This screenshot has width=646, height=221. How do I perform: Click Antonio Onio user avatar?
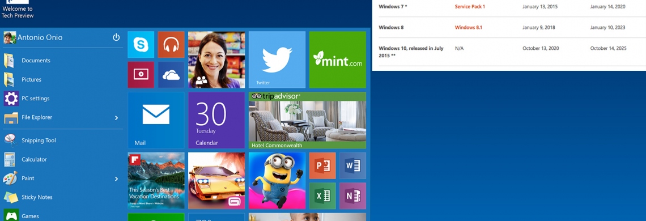coord(10,37)
